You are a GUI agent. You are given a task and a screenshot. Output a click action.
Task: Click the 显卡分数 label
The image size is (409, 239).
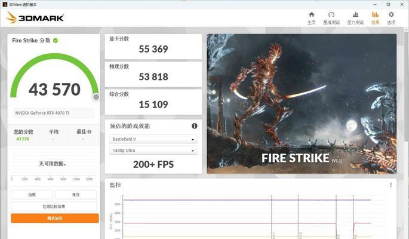tap(119, 39)
